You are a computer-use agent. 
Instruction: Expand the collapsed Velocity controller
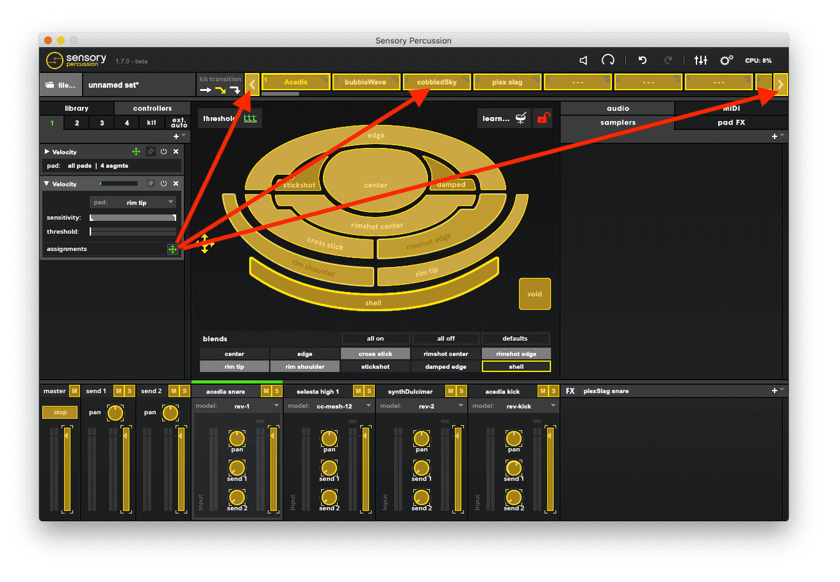coord(47,152)
